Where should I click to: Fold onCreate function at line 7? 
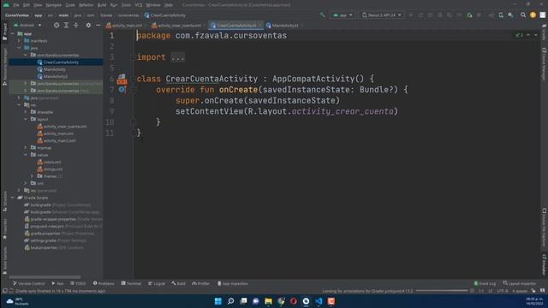(x=134, y=90)
